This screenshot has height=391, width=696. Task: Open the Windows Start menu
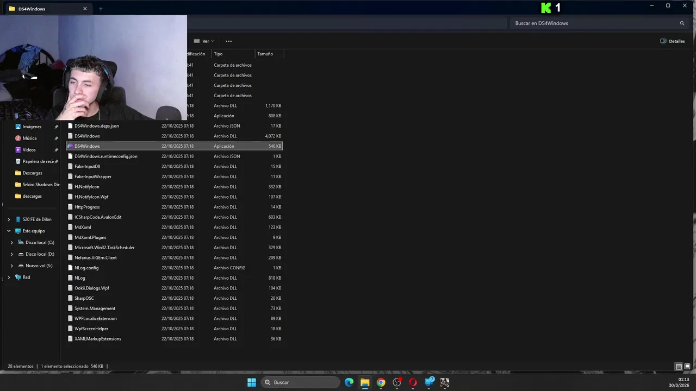[252, 382]
